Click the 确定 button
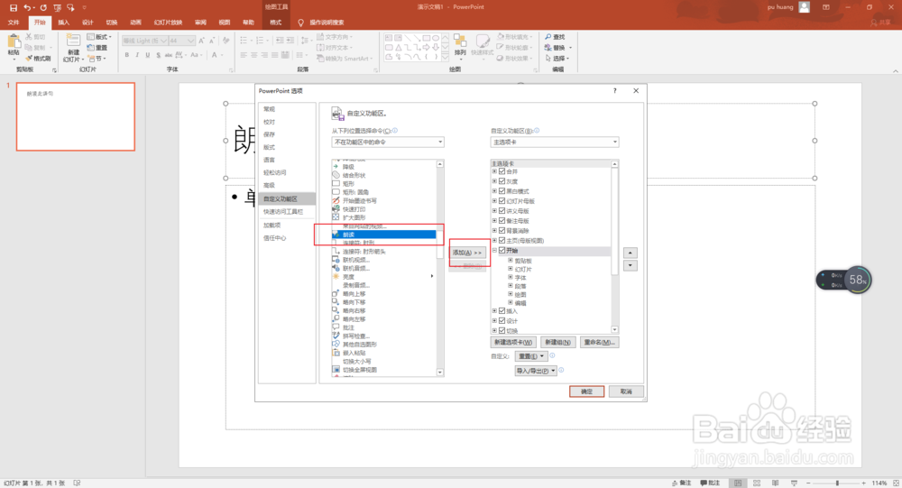Image resolution: width=902 pixels, height=488 pixels. (587, 391)
